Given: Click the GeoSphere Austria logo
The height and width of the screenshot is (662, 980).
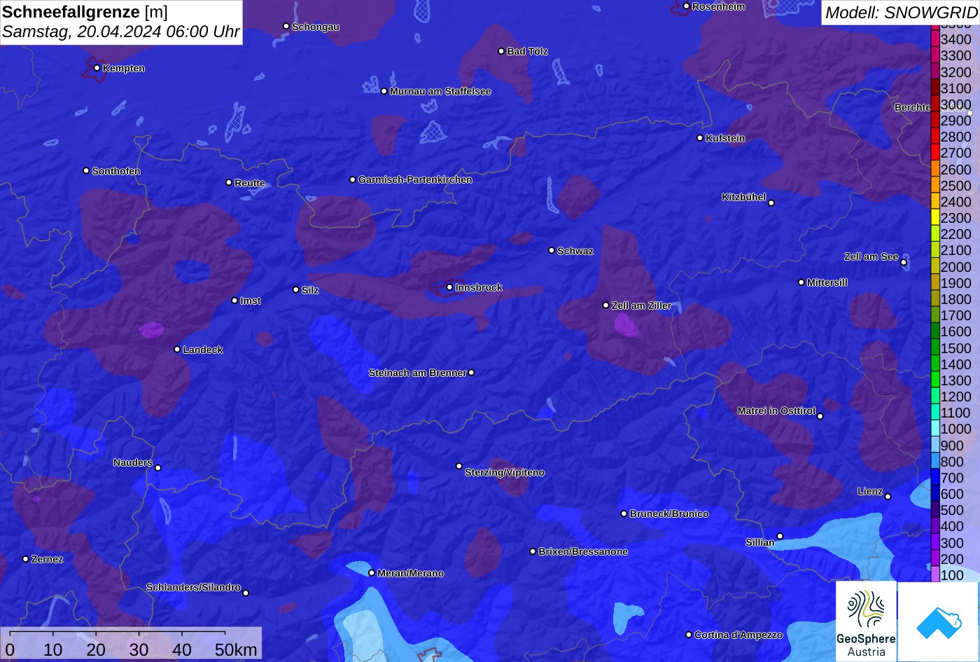Looking at the screenshot, I should coord(866,621).
